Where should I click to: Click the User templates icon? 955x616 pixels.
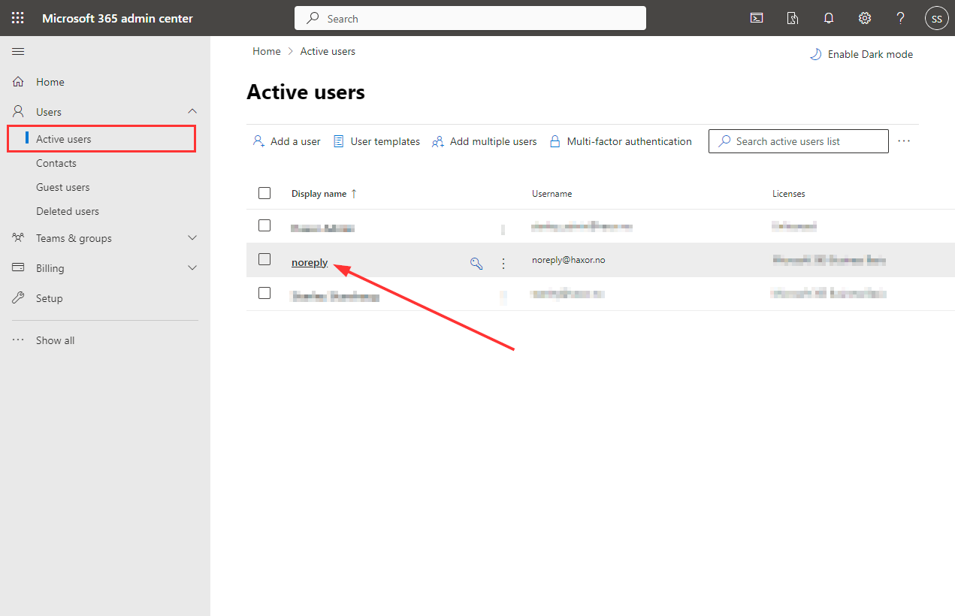click(339, 141)
